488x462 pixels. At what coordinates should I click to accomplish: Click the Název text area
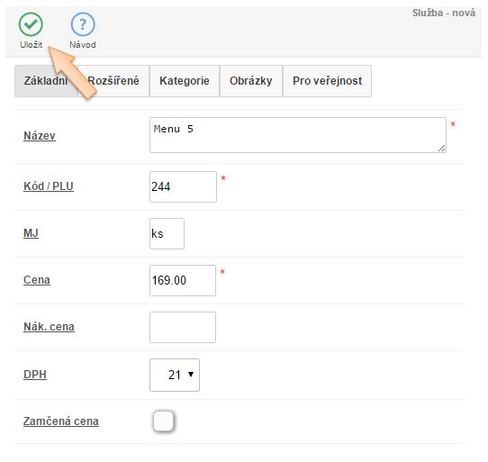(298, 135)
